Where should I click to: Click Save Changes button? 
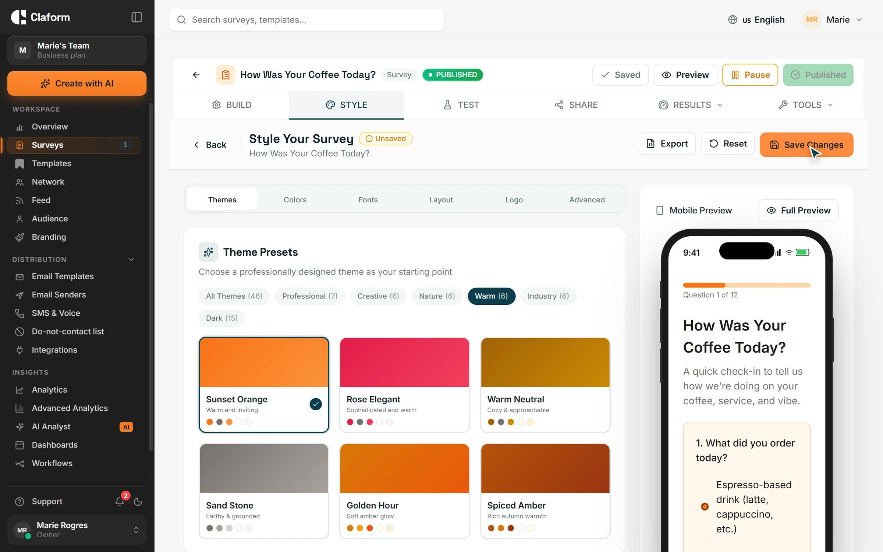806,145
